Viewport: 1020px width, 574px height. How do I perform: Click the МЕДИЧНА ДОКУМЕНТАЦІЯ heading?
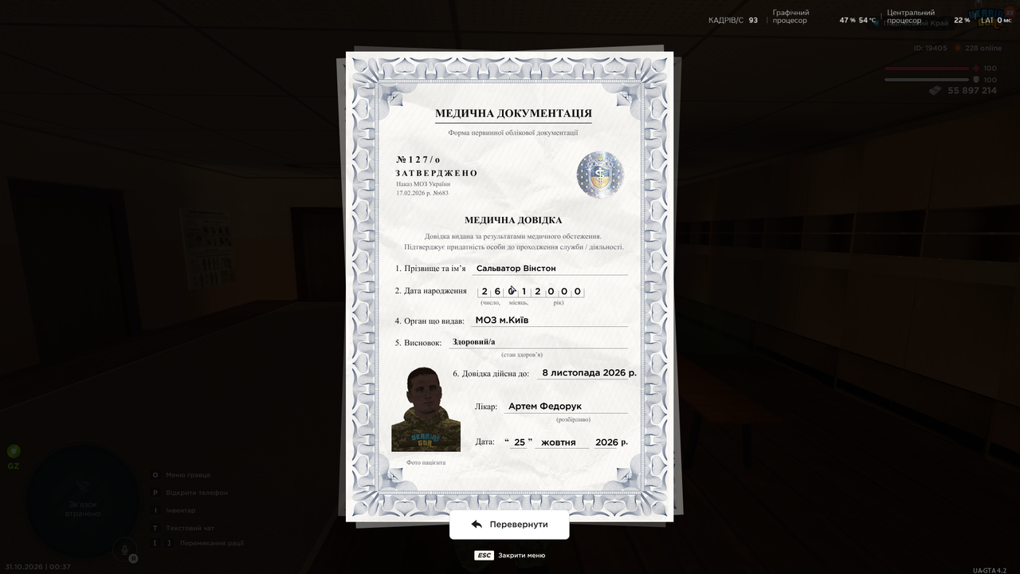point(513,113)
